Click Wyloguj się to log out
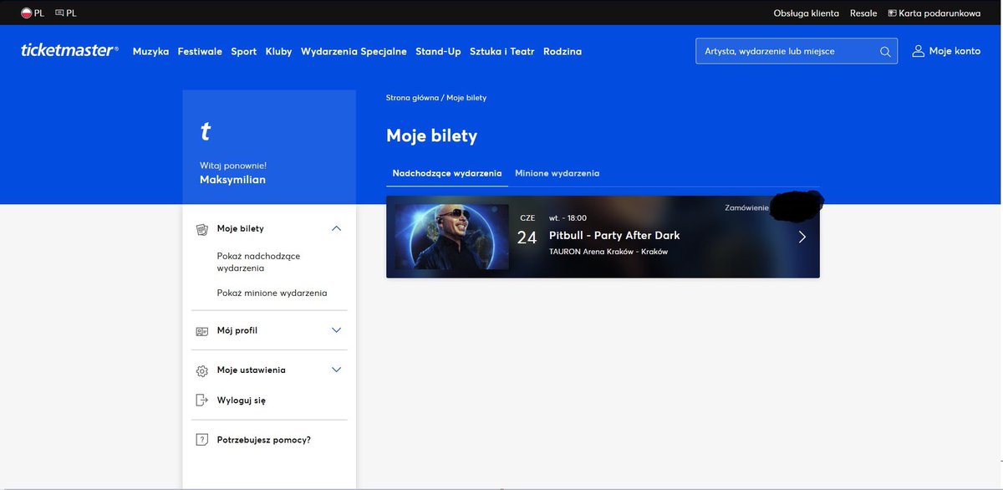 click(242, 401)
